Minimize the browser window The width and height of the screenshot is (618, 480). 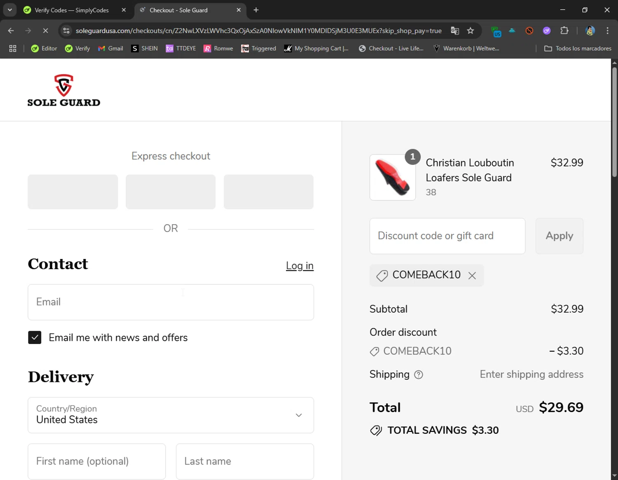click(562, 10)
